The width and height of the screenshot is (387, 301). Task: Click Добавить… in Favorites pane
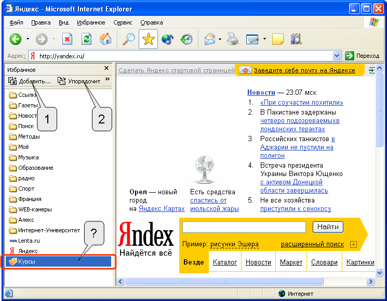tap(30, 81)
